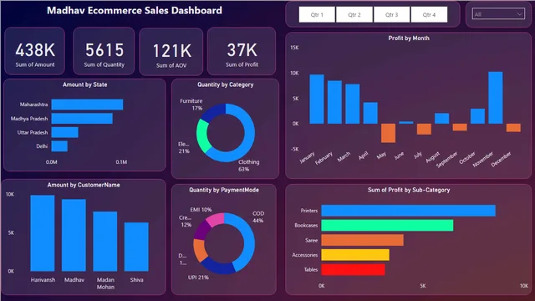This screenshot has width=535, height=301.
Task: Select the March profit bar
Action: pos(353,104)
